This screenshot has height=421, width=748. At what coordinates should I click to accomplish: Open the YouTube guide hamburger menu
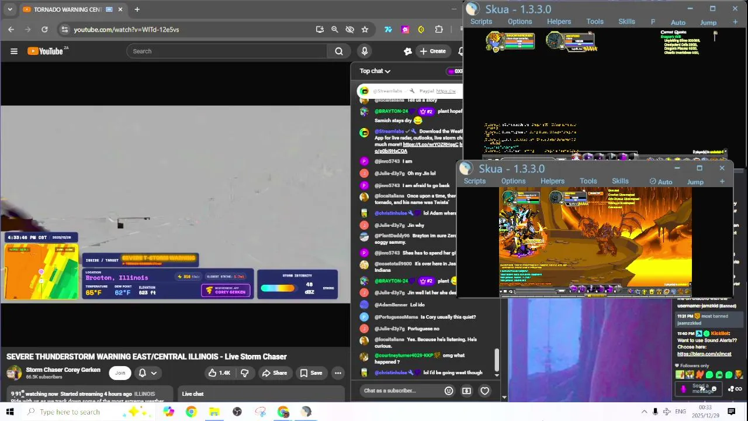[14, 51]
